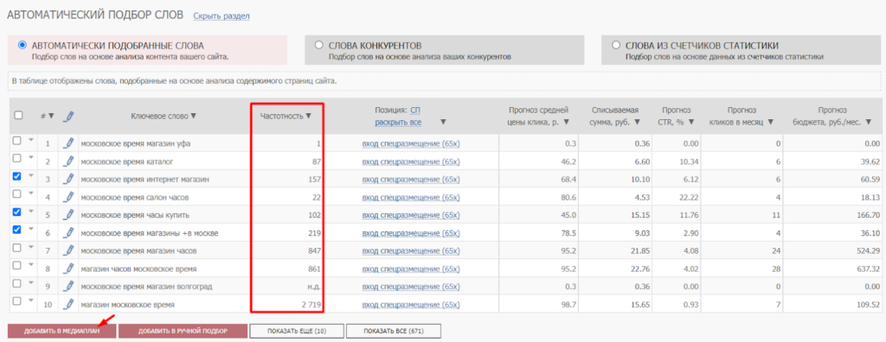Sort by 'Списываемая сумма, руб.' arrow
886x342 pixels.
click(x=637, y=122)
